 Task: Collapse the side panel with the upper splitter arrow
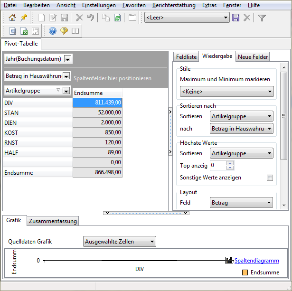point(170,112)
